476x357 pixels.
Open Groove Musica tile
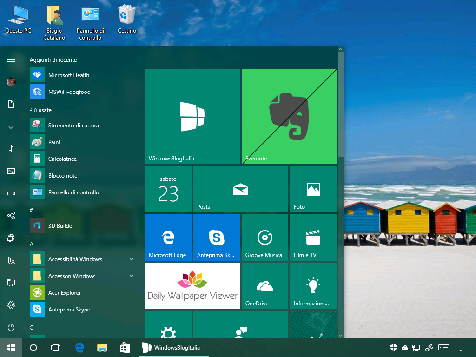(264, 238)
